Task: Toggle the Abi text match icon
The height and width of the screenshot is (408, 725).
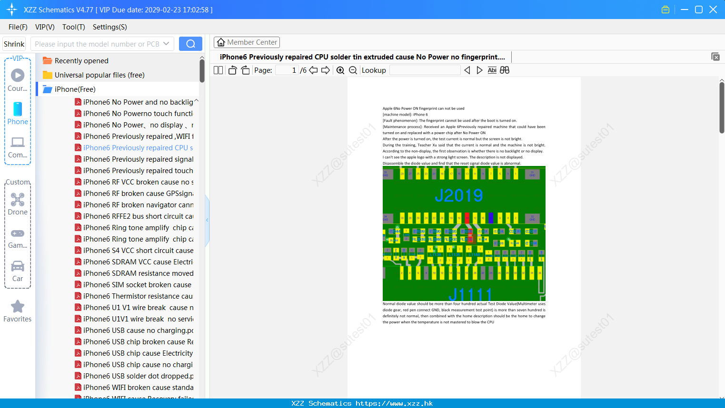Action: click(x=492, y=70)
